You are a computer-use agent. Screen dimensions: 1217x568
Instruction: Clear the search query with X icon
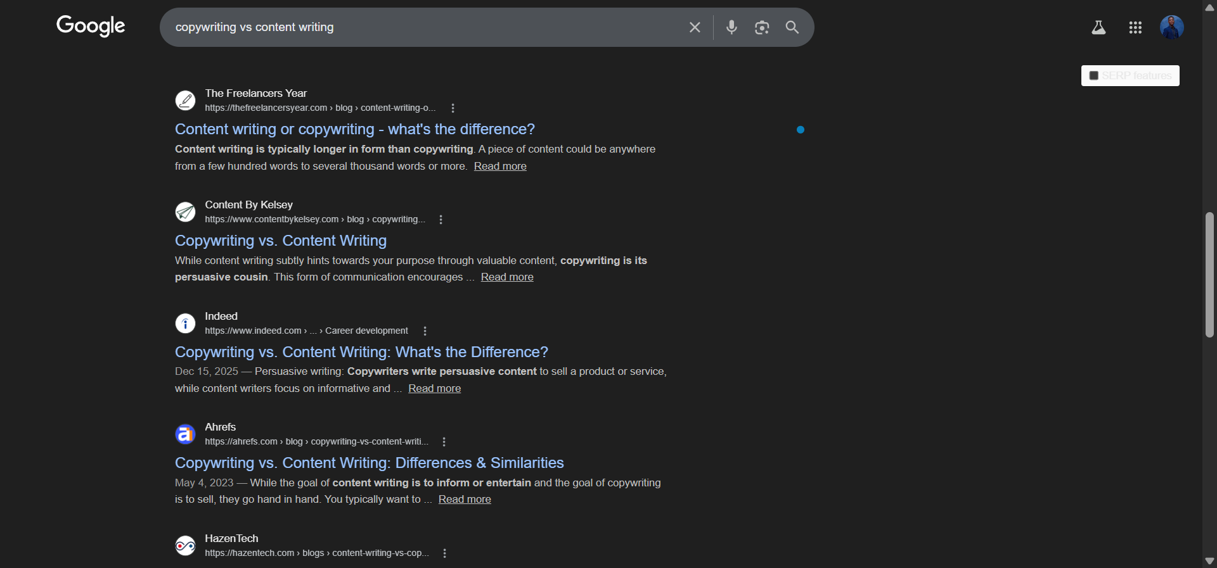(695, 27)
